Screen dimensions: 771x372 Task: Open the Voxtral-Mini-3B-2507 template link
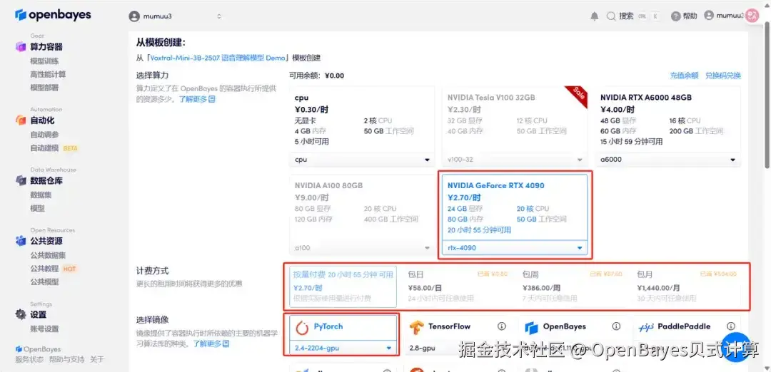(217, 58)
